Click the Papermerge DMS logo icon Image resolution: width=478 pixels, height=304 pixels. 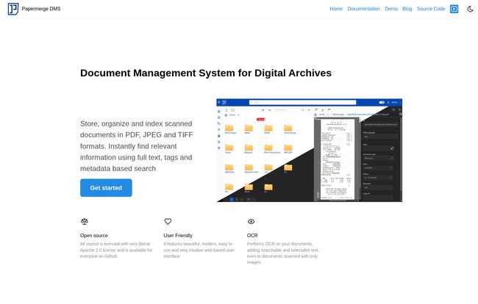[x=13, y=9]
